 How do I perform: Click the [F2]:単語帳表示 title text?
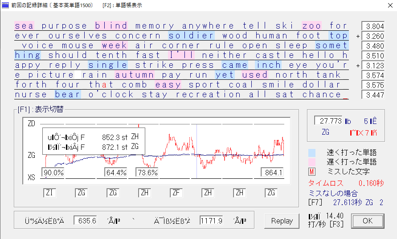click(x=122, y=5)
